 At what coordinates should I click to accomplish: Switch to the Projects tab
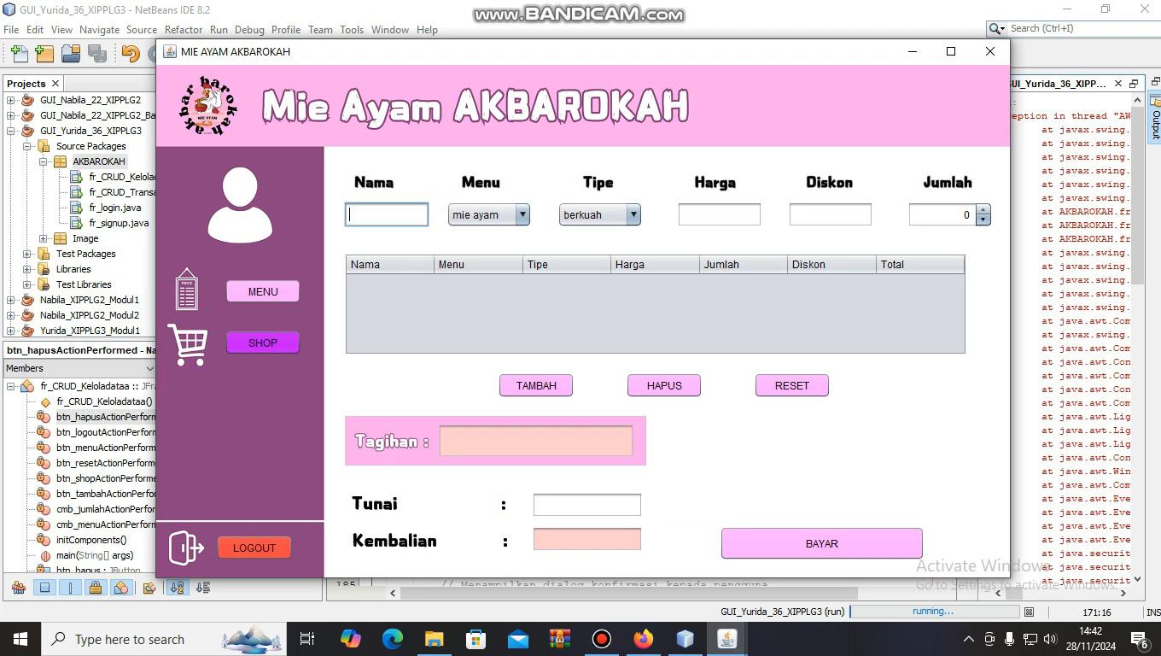(26, 83)
